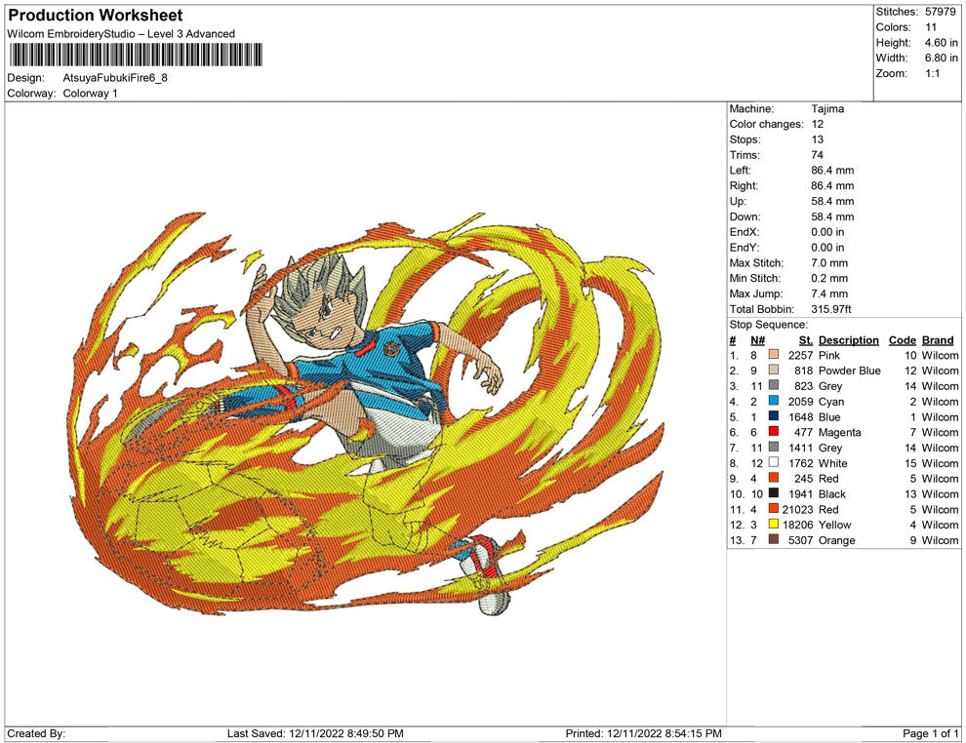Click the Stops value 13

pyautogui.click(x=818, y=139)
